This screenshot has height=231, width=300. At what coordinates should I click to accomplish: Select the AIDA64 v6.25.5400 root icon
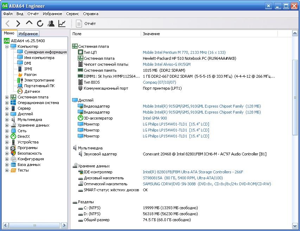click(6, 41)
